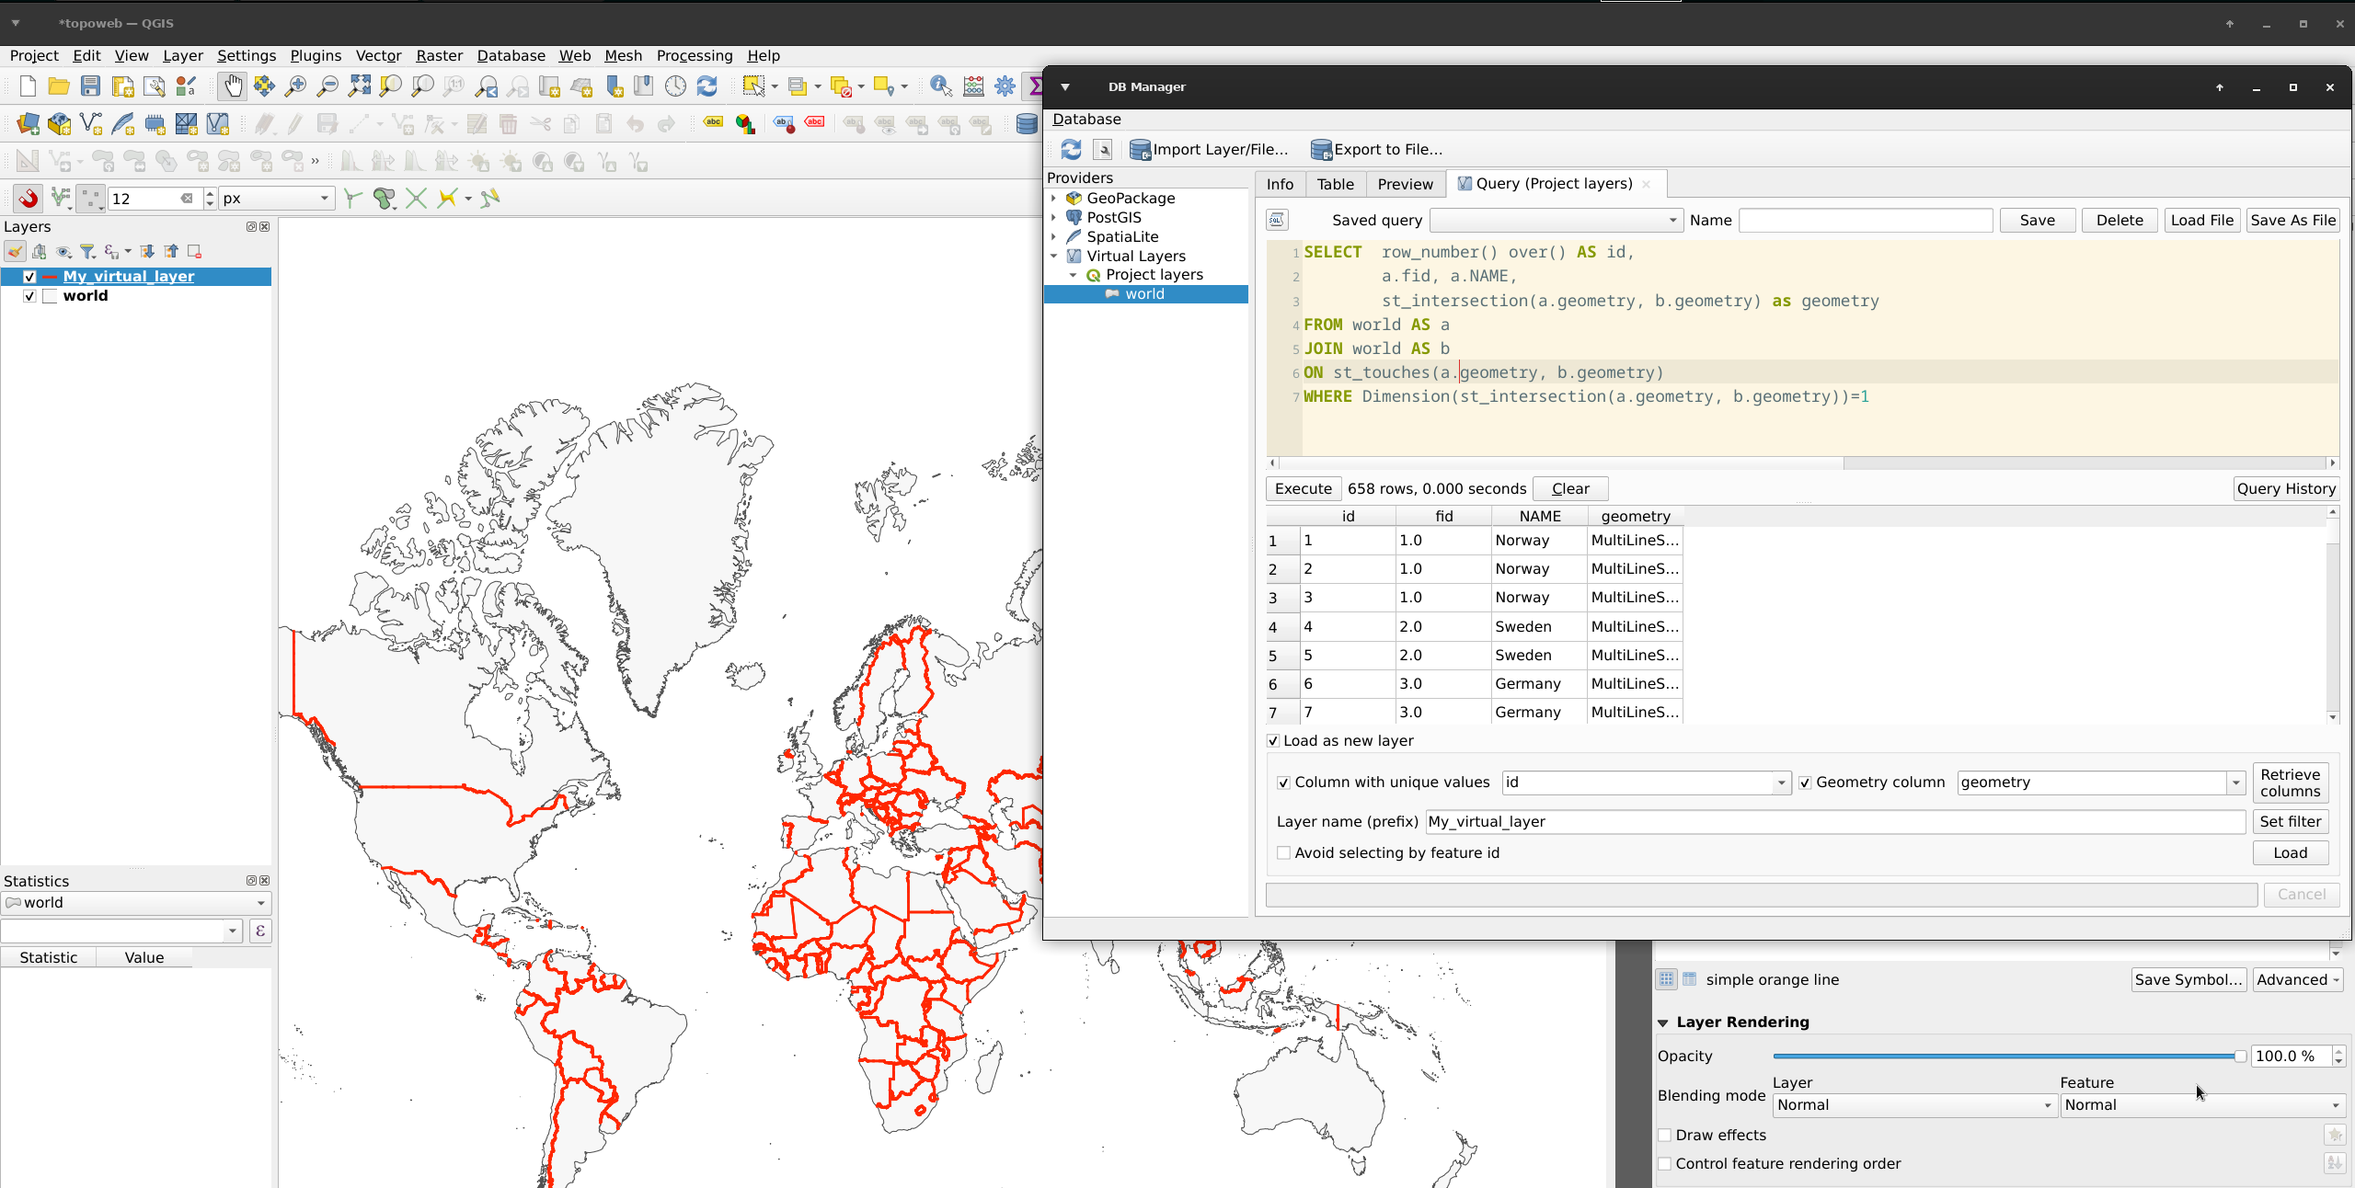The height and width of the screenshot is (1188, 2355).
Task: Enable Draw effects checkbox
Action: click(1664, 1136)
